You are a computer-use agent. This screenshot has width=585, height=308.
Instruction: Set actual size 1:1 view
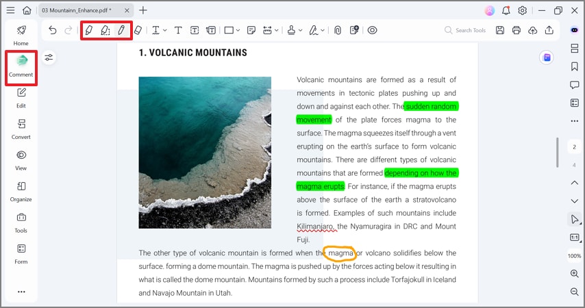(575, 238)
